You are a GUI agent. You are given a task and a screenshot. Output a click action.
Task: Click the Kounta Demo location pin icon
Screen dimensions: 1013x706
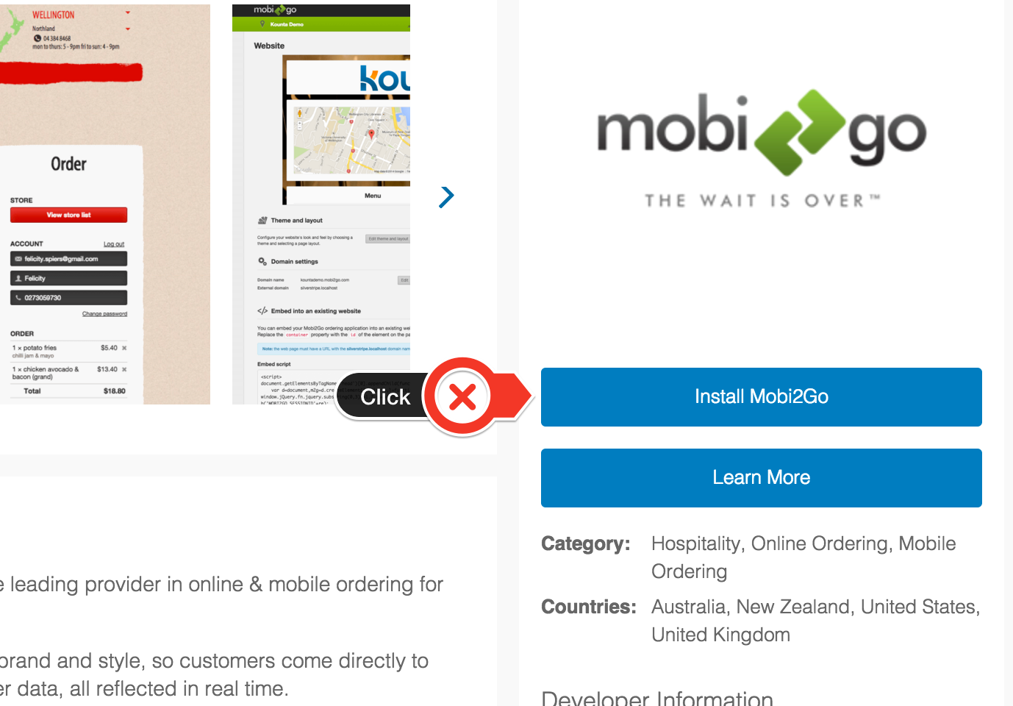point(263,24)
